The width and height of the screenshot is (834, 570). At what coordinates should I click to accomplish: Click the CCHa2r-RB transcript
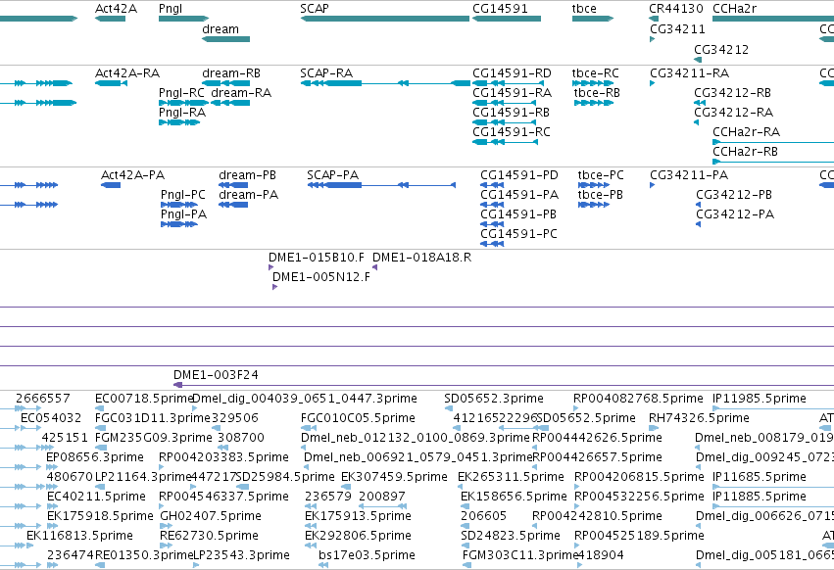pos(773,162)
